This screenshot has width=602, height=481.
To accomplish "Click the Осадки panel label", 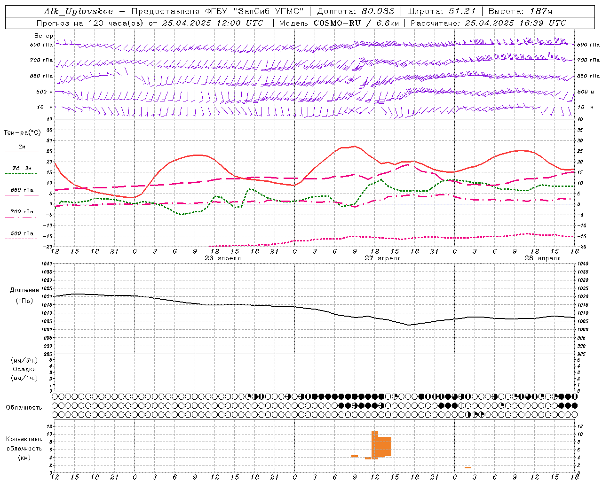I will [24, 369].
